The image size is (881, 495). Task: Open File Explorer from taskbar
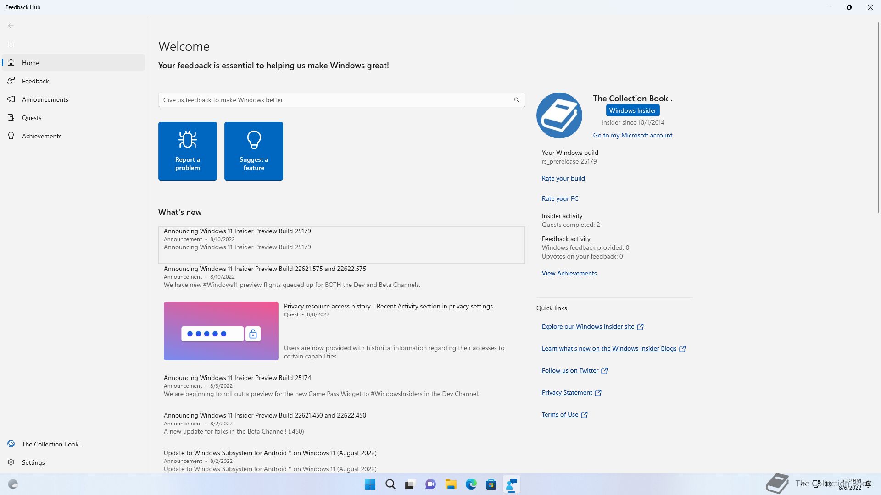pyautogui.click(x=451, y=484)
